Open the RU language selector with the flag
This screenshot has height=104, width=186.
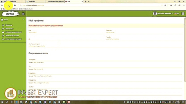coord(177,14)
